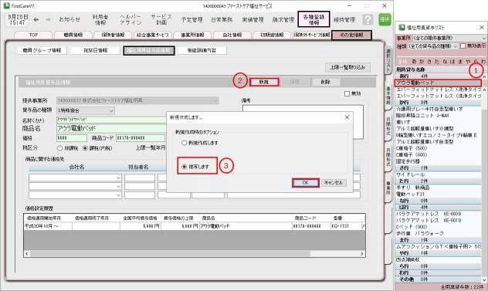Click the forward arrow navigation icon
The width and height of the screenshot is (488, 291).
coord(48,19)
